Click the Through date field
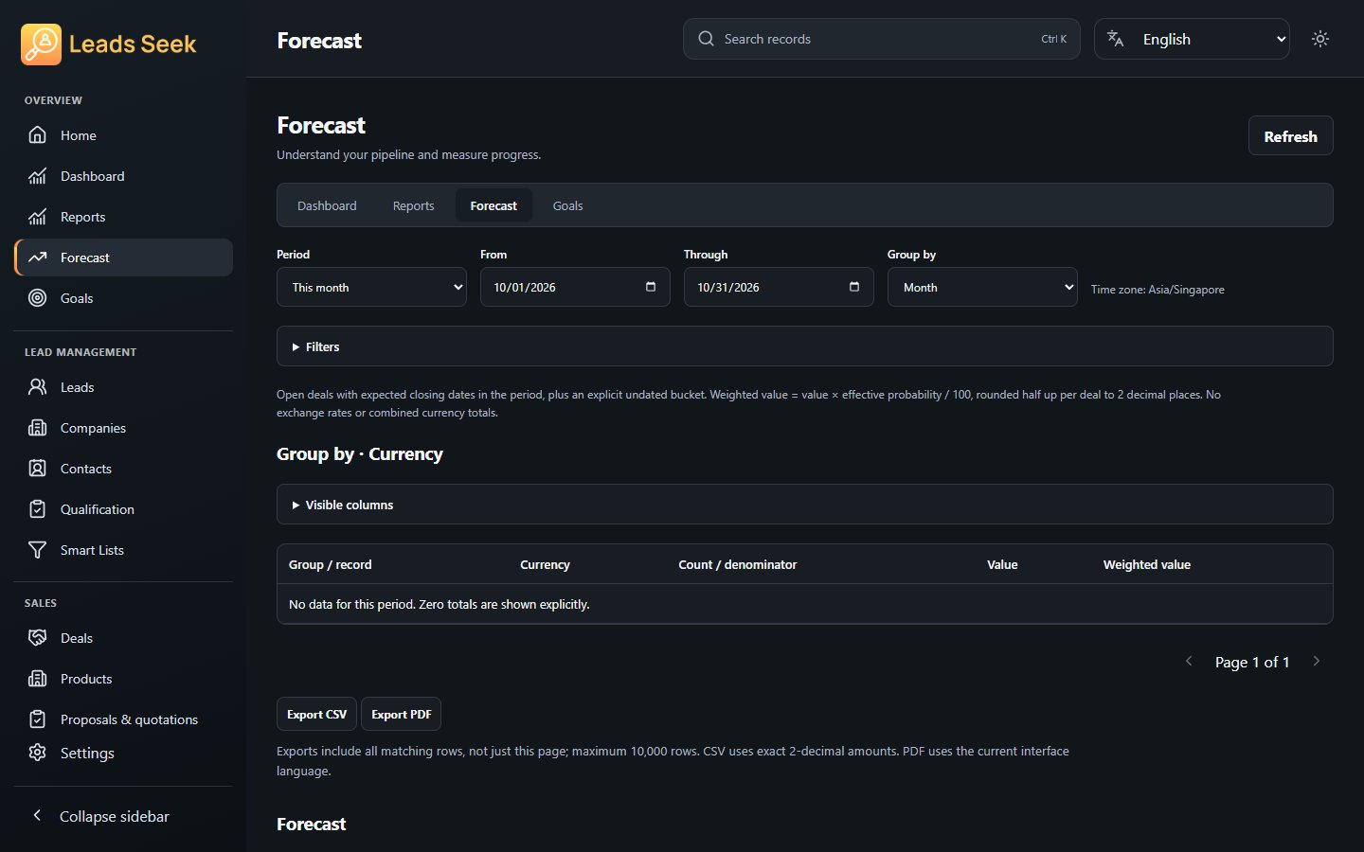Image resolution: width=1364 pixels, height=852 pixels. (x=779, y=287)
